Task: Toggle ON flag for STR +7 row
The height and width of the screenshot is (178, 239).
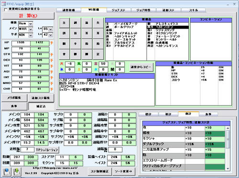Action: 221,73
